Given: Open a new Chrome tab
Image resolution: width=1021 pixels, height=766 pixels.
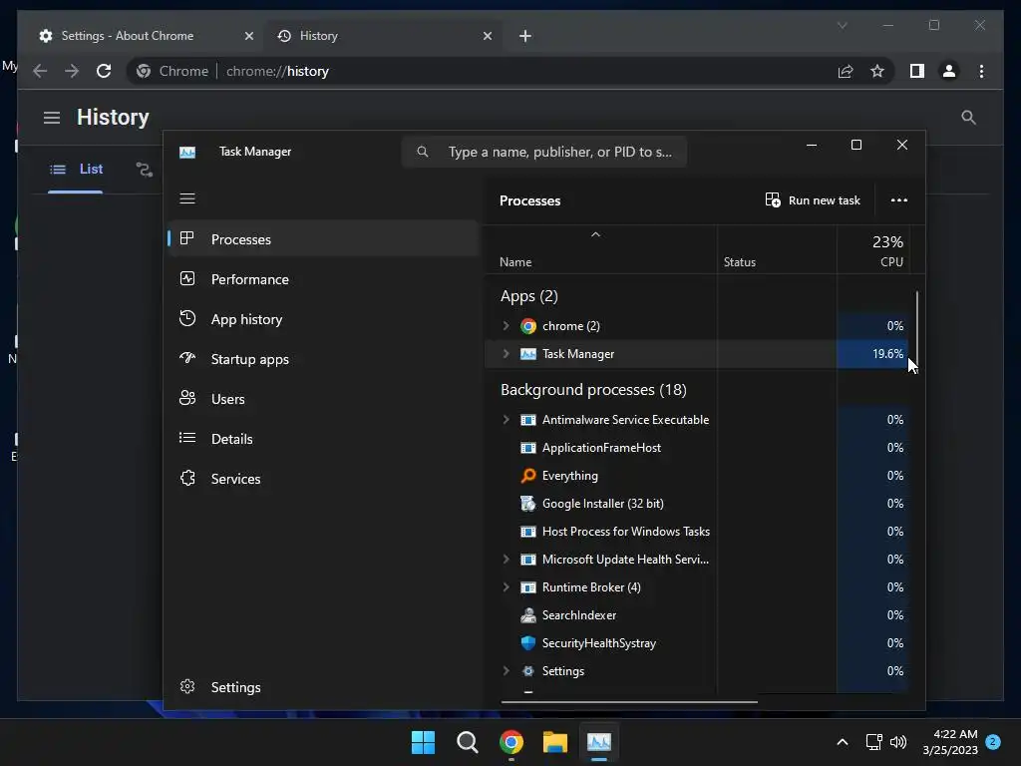Looking at the screenshot, I should 525,36.
